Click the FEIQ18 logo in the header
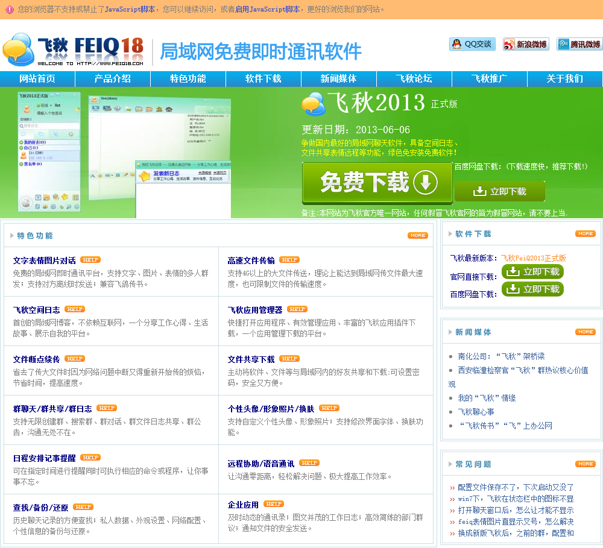The width and height of the screenshot is (603, 548). point(73,51)
